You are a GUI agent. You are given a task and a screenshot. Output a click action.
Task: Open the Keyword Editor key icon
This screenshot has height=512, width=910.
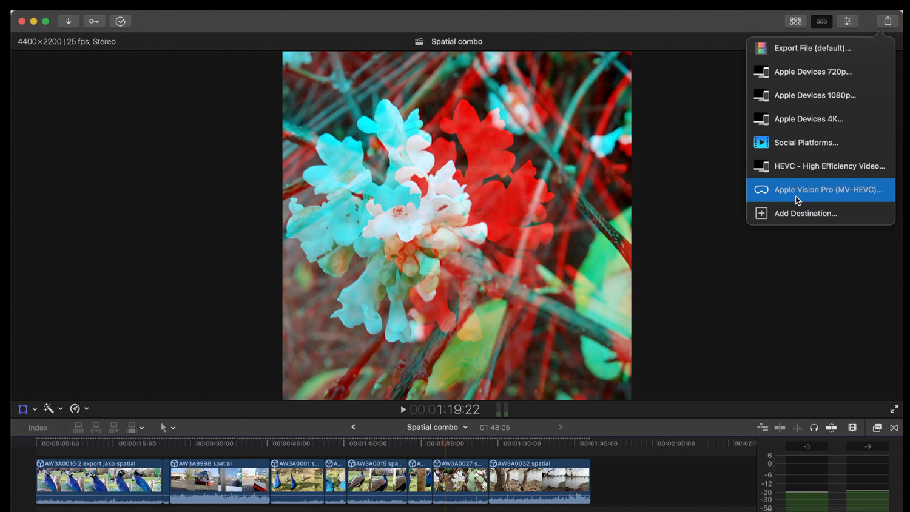tap(94, 21)
